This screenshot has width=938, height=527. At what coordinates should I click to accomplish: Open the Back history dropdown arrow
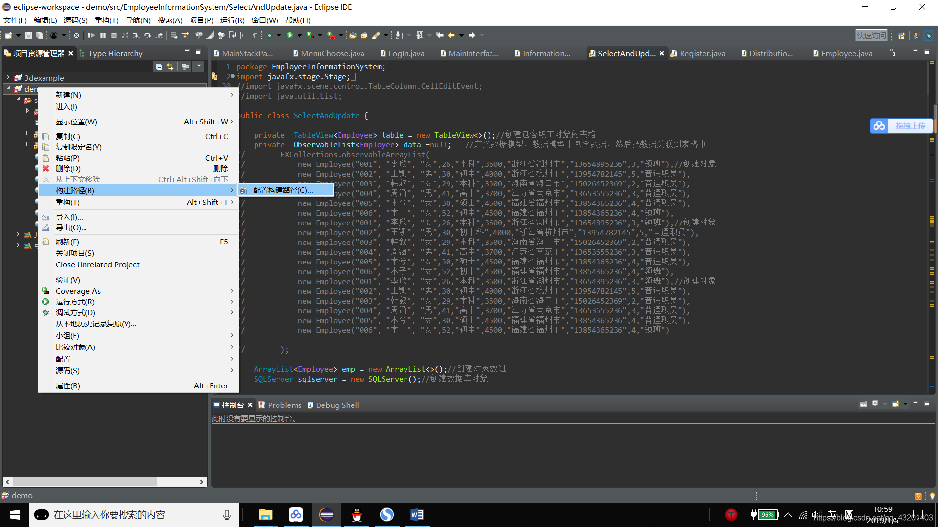(461, 35)
